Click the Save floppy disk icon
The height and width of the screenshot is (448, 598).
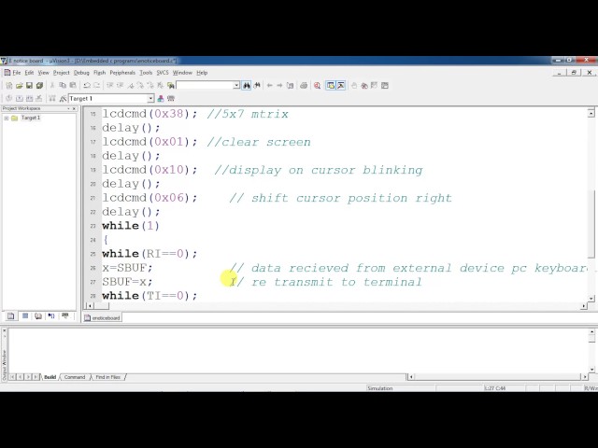point(29,86)
